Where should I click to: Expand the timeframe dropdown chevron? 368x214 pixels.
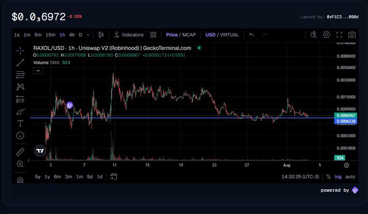[88, 35]
